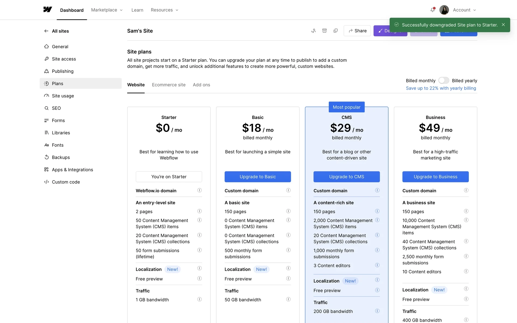Click the archive site icon
Screen dimensions: 517x323
pyautogui.click(x=324, y=31)
